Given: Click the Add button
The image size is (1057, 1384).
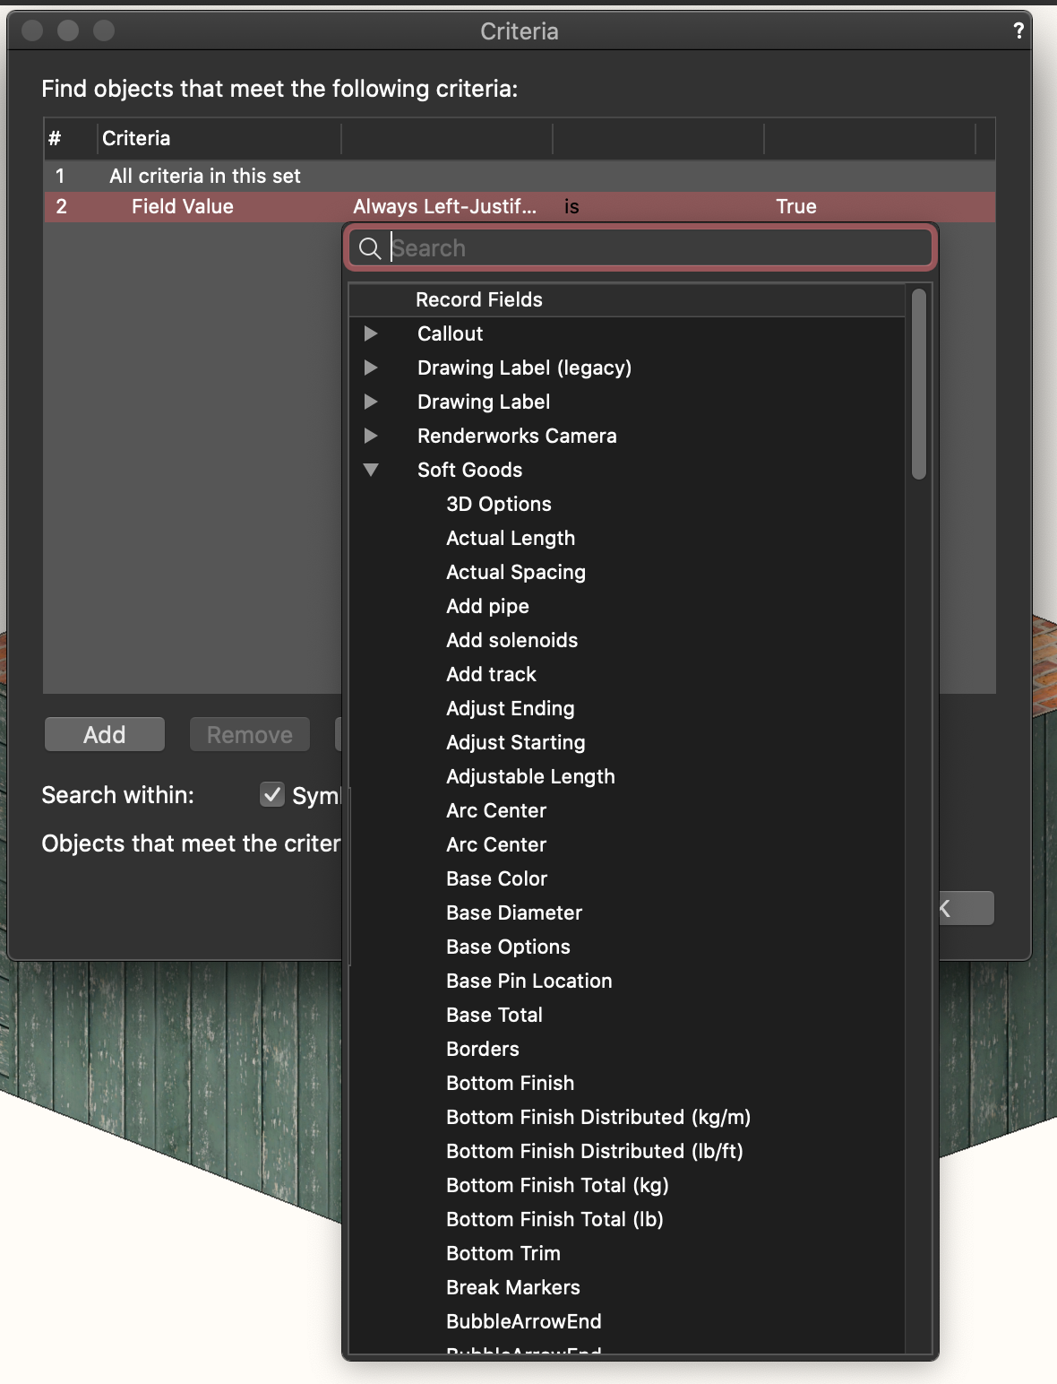Looking at the screenshot, I should click(105, 735).
